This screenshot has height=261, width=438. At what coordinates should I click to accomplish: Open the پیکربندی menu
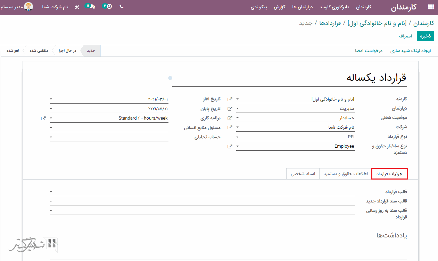coord(259,7)
